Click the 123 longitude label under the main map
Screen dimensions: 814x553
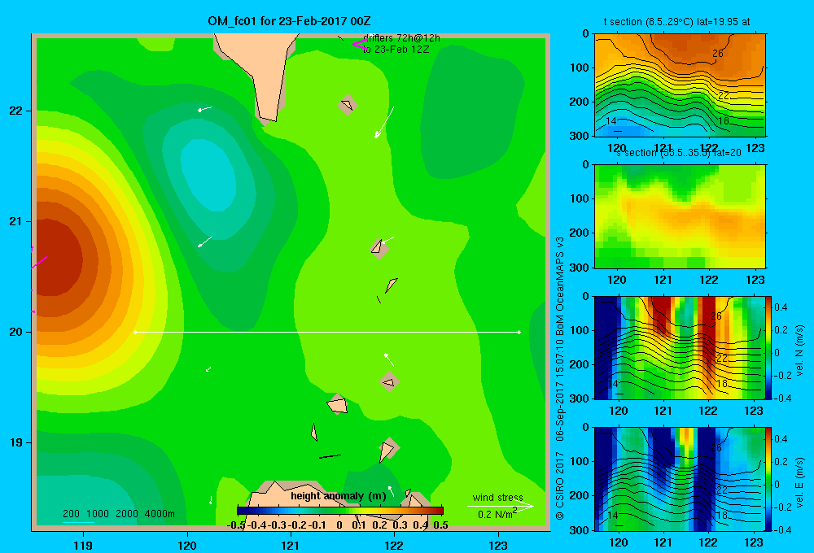click(x=498, y=546)
